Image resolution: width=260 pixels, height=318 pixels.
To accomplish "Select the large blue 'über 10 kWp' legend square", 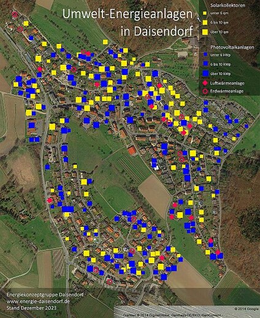I will point(205,73).
